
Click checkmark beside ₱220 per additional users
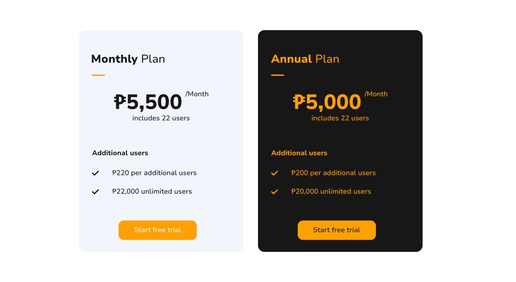tap(95, 173)
